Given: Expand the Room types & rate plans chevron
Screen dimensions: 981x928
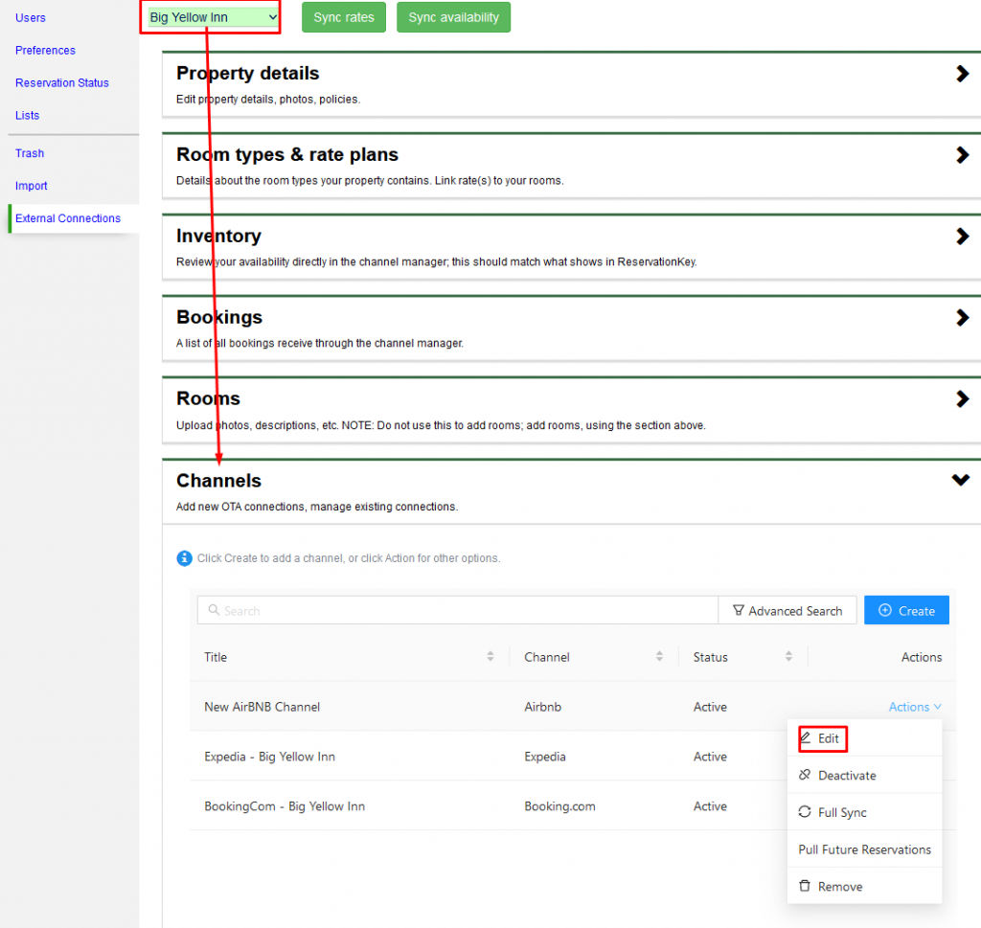Looking at the screenshot, I should pyautogui.click(x=962, y=155).
